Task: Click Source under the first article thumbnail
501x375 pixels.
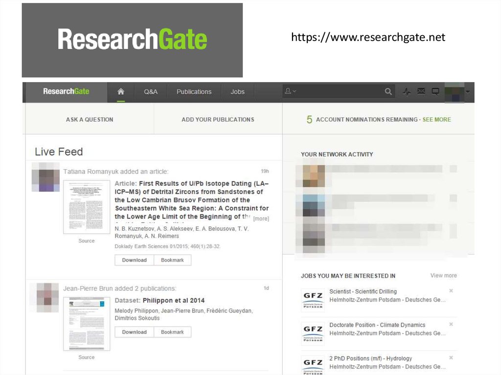Action: click(x=87, y=241)
